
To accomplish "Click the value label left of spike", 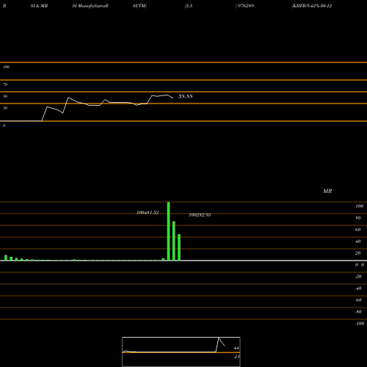I will [148, 213].
